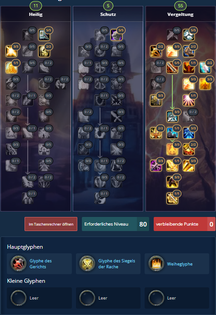The height and width of the screenshot is (315, 216).
Task: Open the Weiheglyphe link
Action: pyautogui.click(x=180, y=264)
